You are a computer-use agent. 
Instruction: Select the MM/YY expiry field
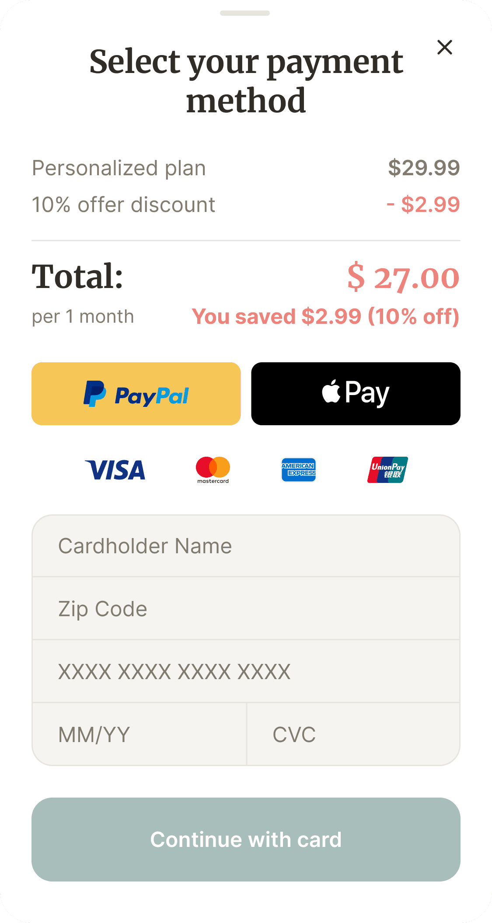pos(139,735)
